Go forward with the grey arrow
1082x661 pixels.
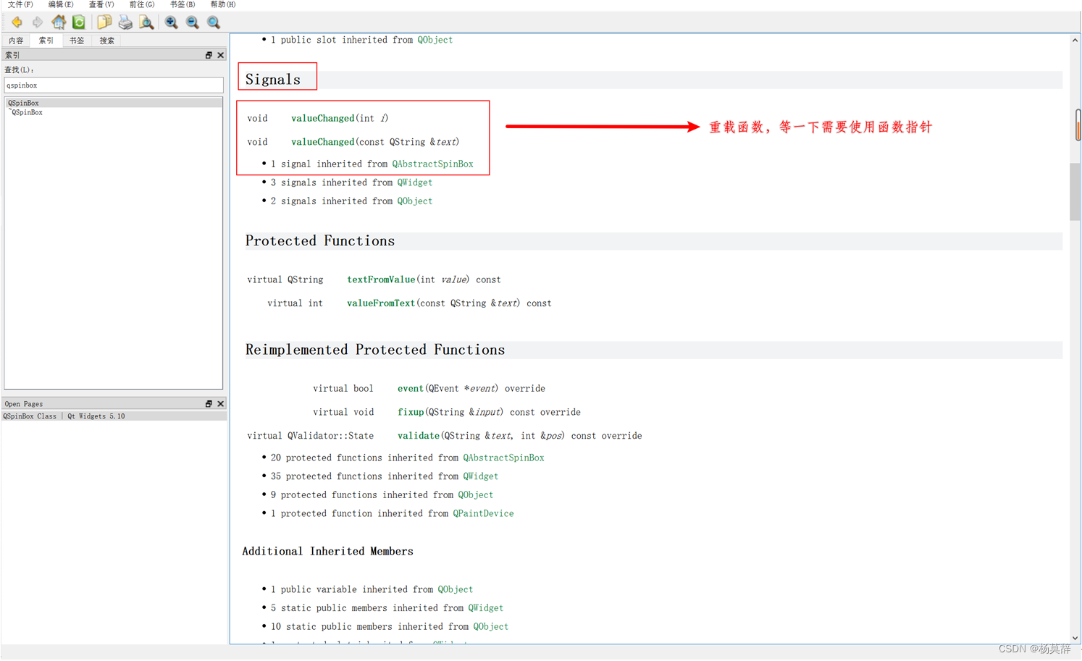pos(37,22)
